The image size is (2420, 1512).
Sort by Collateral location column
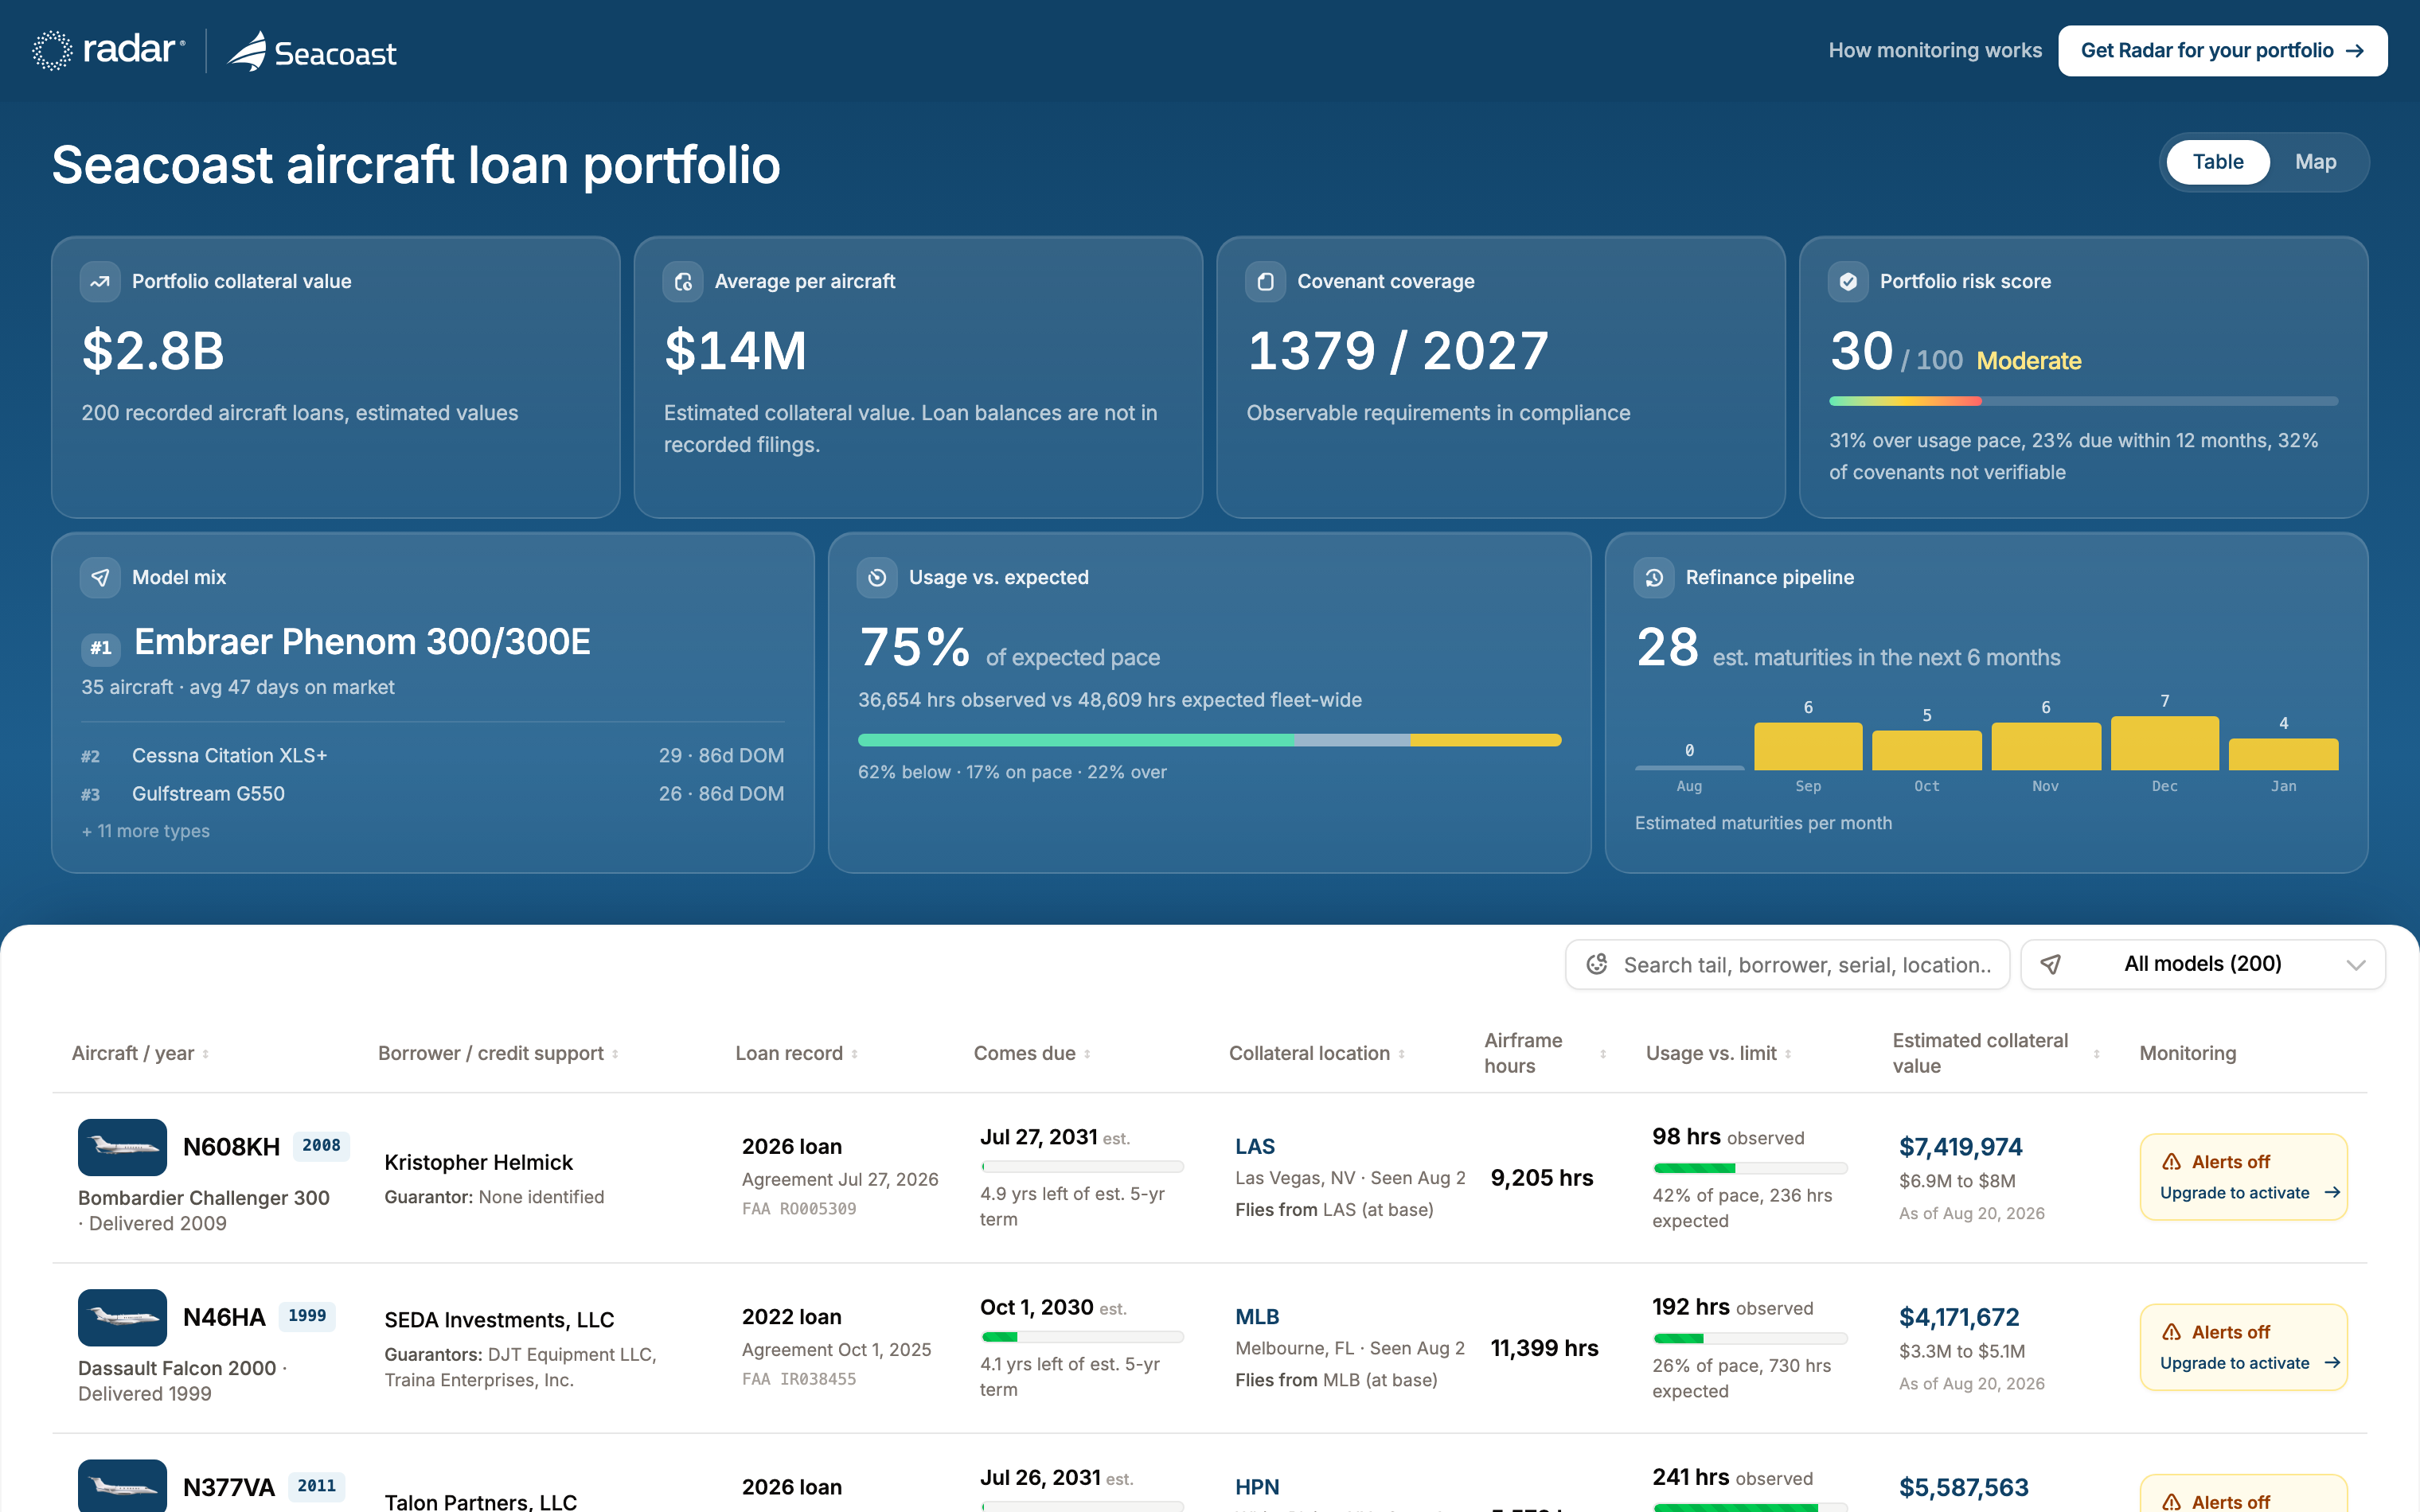[x=1317, y=1053]
